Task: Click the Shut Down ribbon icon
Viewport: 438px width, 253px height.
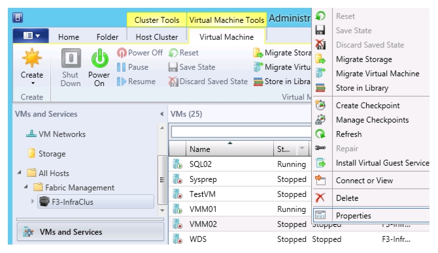Action: point(71,58)
